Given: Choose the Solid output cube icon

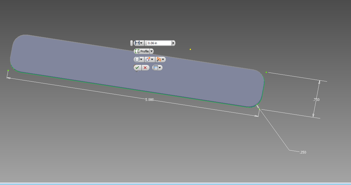Looking at the screenshot, I should click(x=137, y=59).
